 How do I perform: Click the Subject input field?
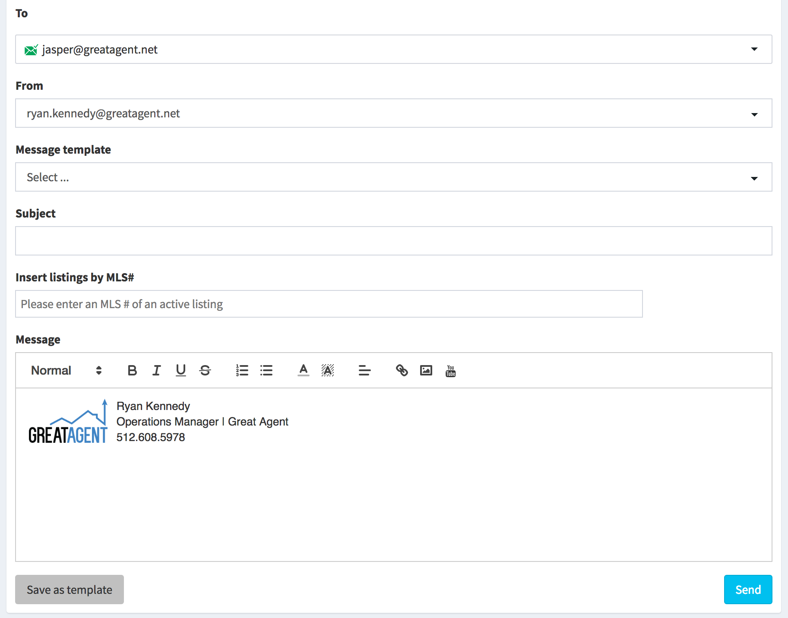coord(393,241)
